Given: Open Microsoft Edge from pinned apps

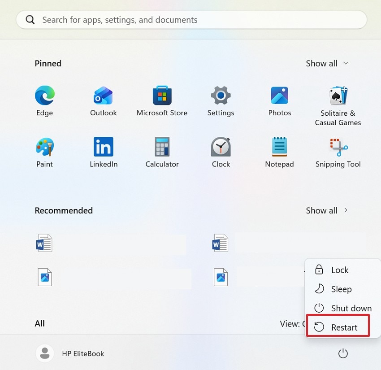Looking at the screenshot, I should pos(44,95).
